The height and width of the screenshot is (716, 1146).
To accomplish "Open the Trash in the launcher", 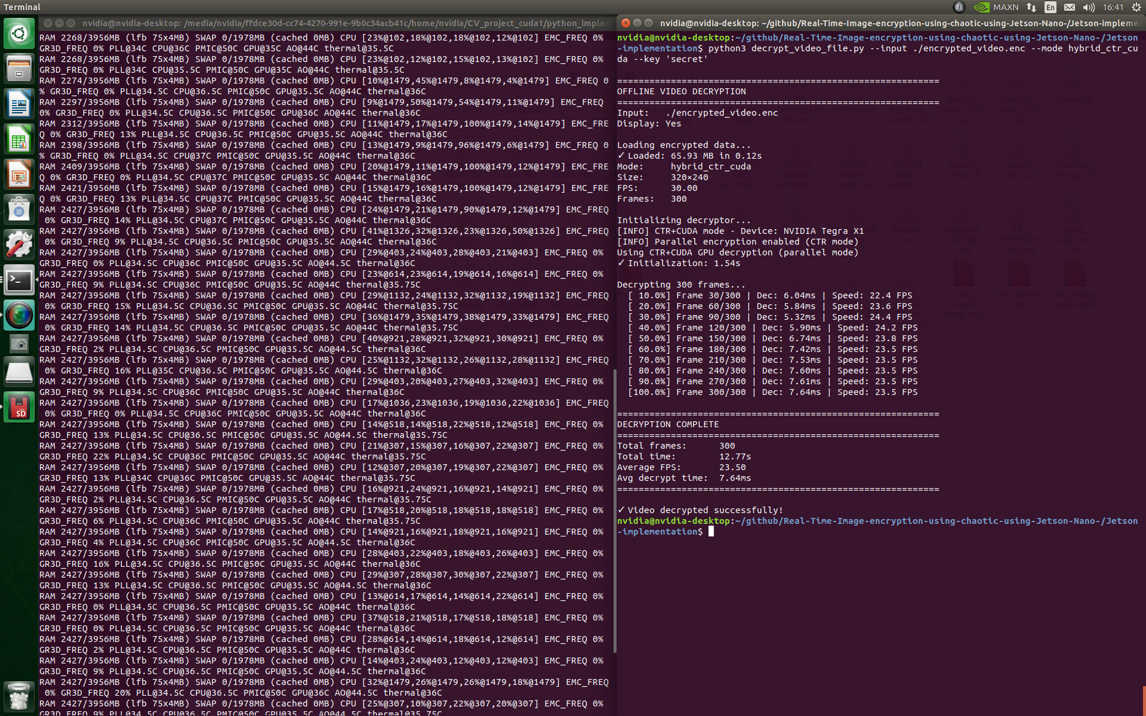I will 19,696.
